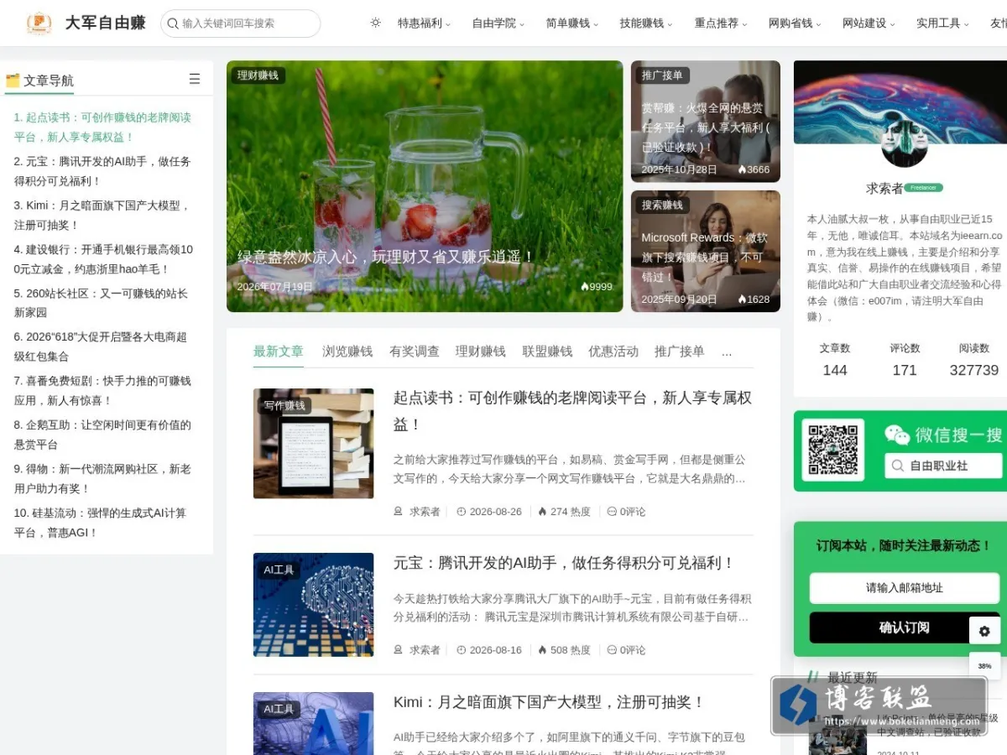
Task: Click the 搜索赚钱 tag on card
Action: click(x=662, y=206)
